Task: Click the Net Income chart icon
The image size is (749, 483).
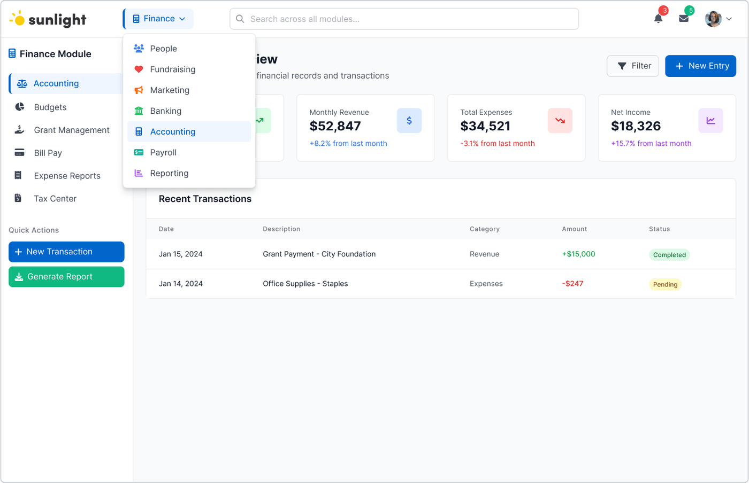Action: (710, 121)
